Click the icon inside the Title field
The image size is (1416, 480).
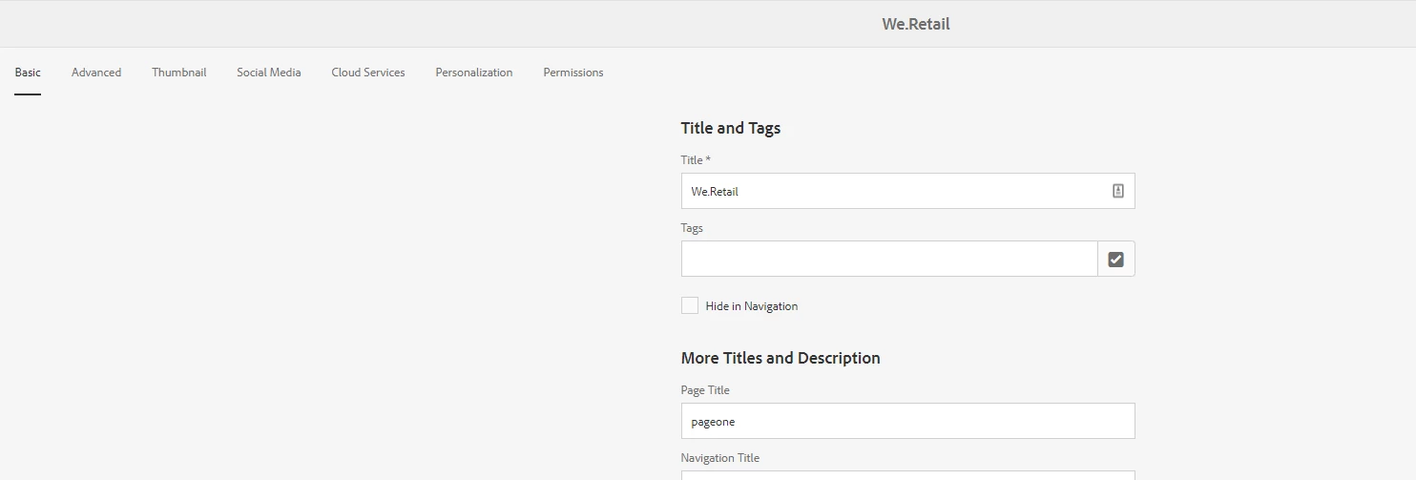[1118, 191]
